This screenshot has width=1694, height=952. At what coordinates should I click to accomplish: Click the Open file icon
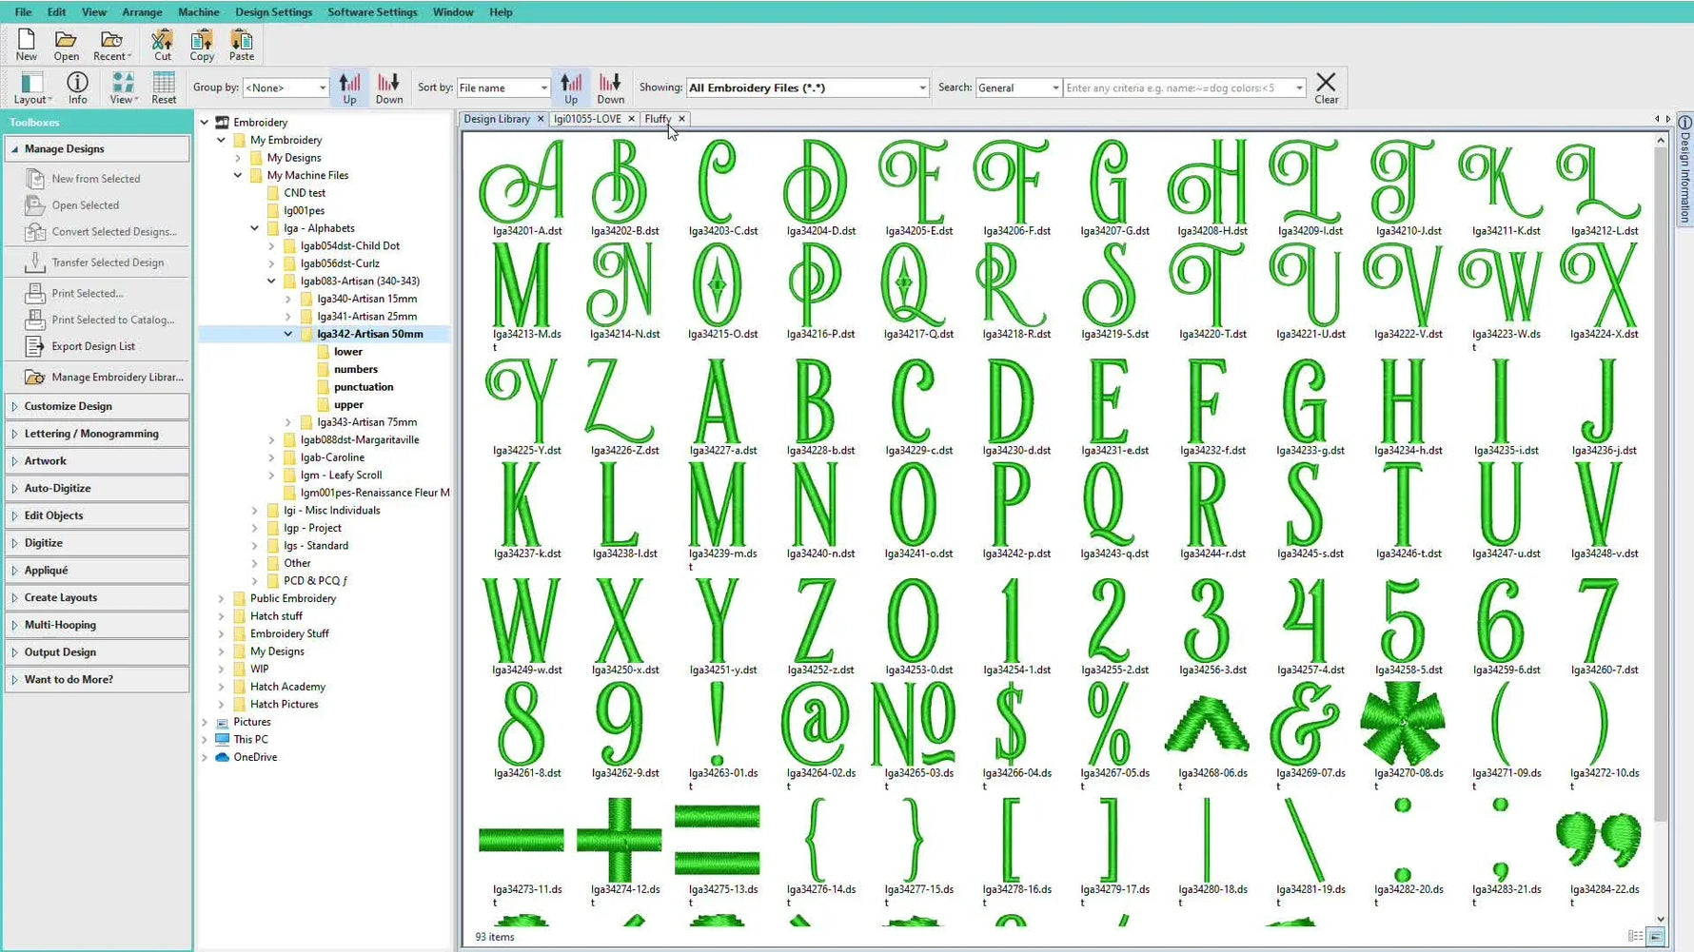(66, 45)
